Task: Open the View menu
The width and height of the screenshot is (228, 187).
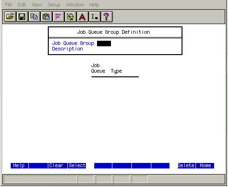Action: click(37, 5)
